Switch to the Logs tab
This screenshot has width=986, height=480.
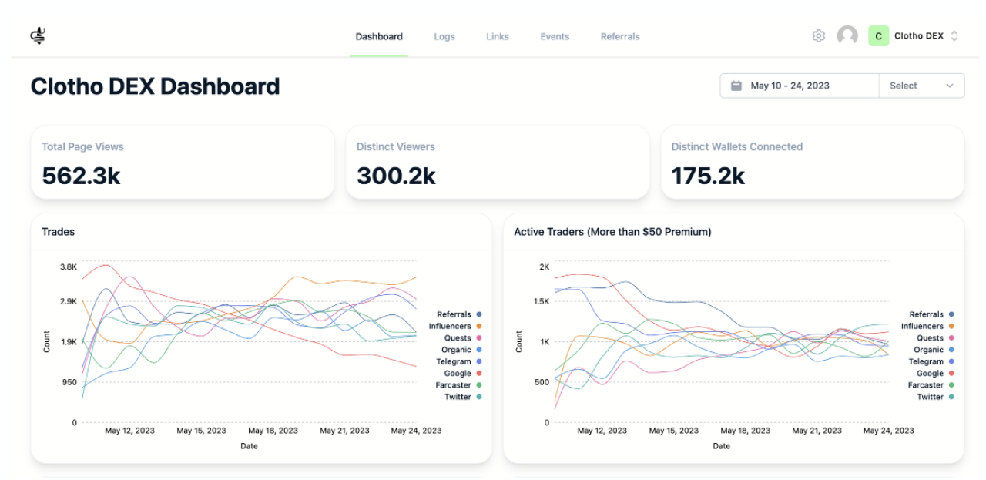pos(444,36)
